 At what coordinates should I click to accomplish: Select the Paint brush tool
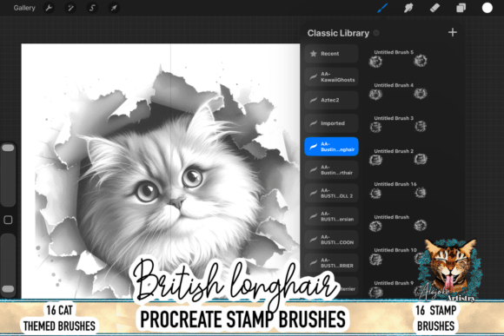click(382, 8)
